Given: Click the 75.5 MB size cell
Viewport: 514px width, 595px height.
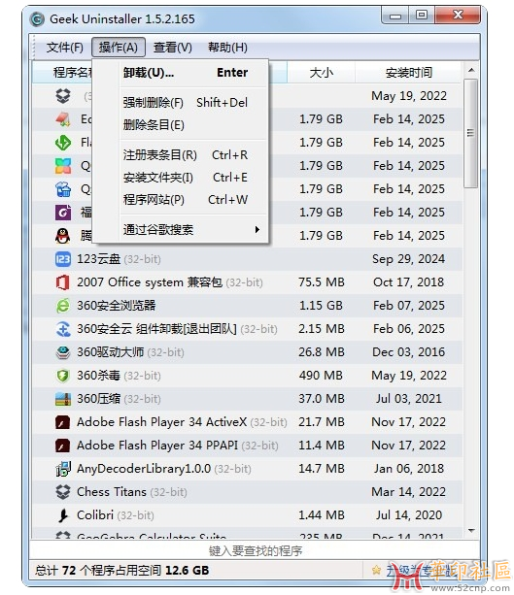Looking at the screenshot, I should 322,282.
